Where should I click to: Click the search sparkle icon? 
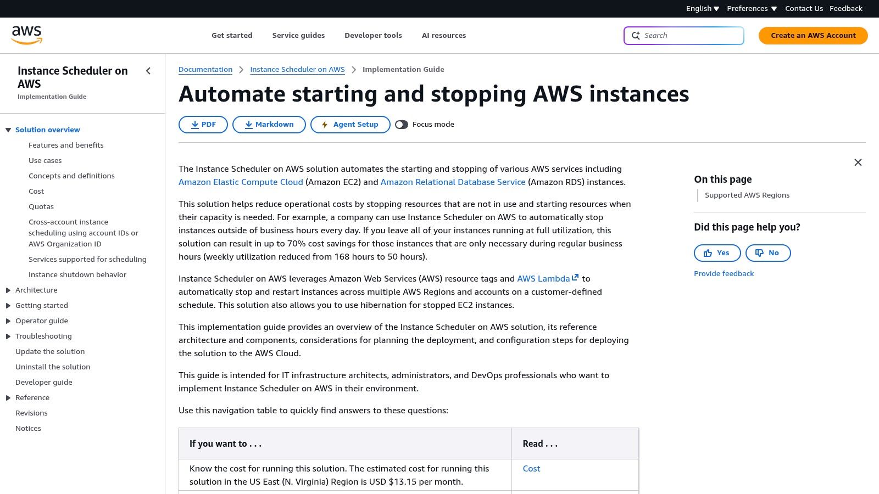[636, 36]
